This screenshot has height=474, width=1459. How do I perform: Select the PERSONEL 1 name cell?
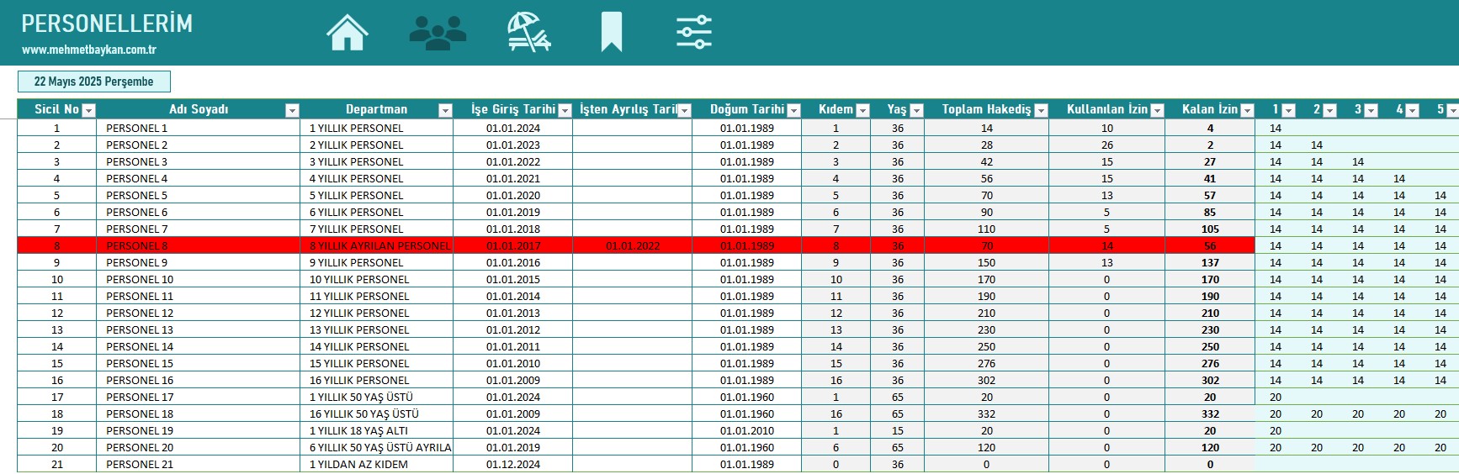pos(198,128)
